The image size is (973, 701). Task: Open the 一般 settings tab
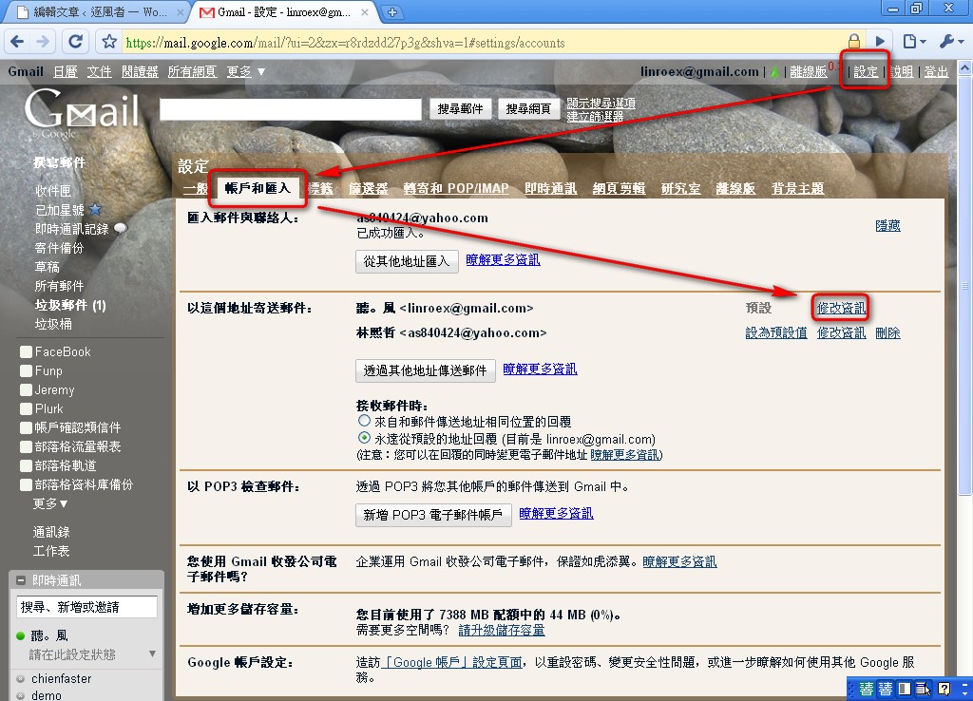point(196,189)
